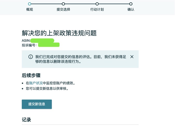Screen dimensions: 175x126
Task: Click the 解决您的上架政策违规问题 title
Action: pos(59,33)
